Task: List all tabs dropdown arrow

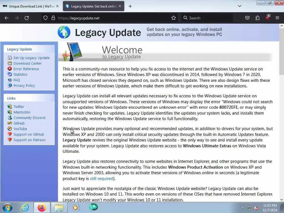Action: tap(240, 6)
